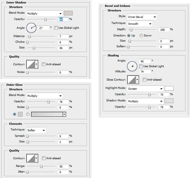Image resolution: width=190 pixels, height=178 pixels.
Task: Click the Bevel Depth slider handle
Action: click(131, 30)
